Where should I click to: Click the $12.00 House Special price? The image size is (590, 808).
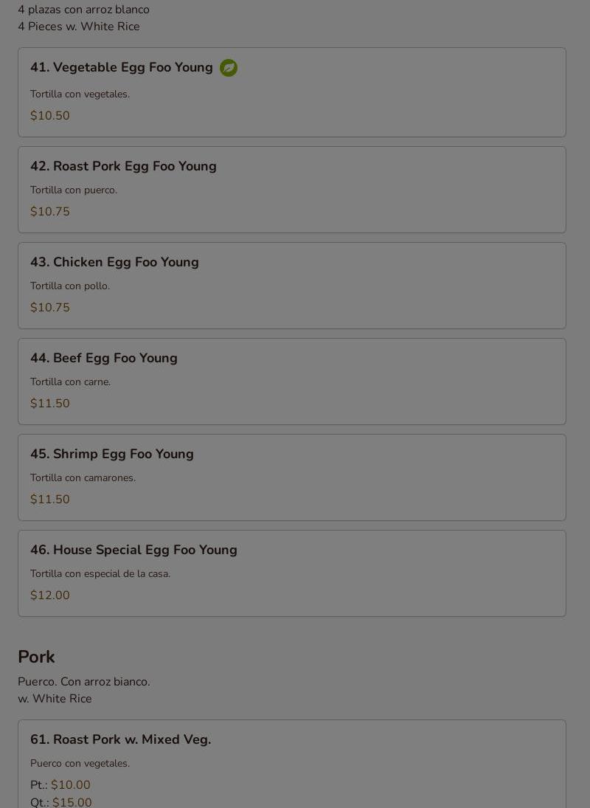(50, 595)
